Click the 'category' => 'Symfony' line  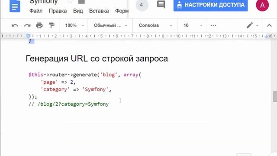click(x=76, y=90)
